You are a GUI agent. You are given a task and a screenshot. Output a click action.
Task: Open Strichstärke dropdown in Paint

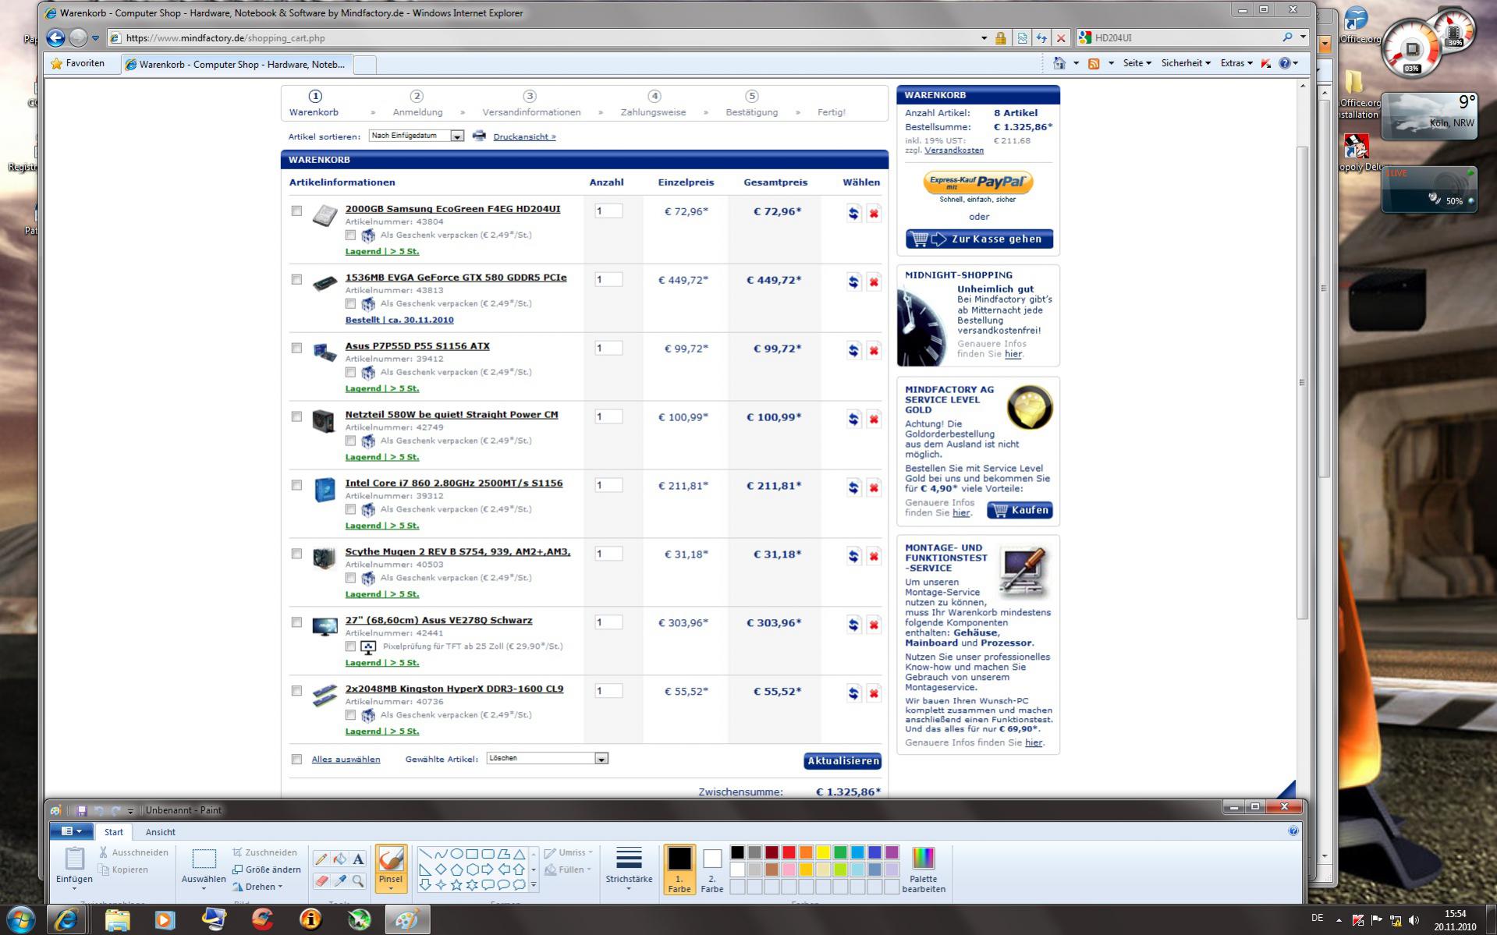point(629,869)
